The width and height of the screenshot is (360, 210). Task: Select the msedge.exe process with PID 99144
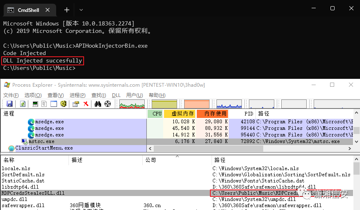pos(177,128)
